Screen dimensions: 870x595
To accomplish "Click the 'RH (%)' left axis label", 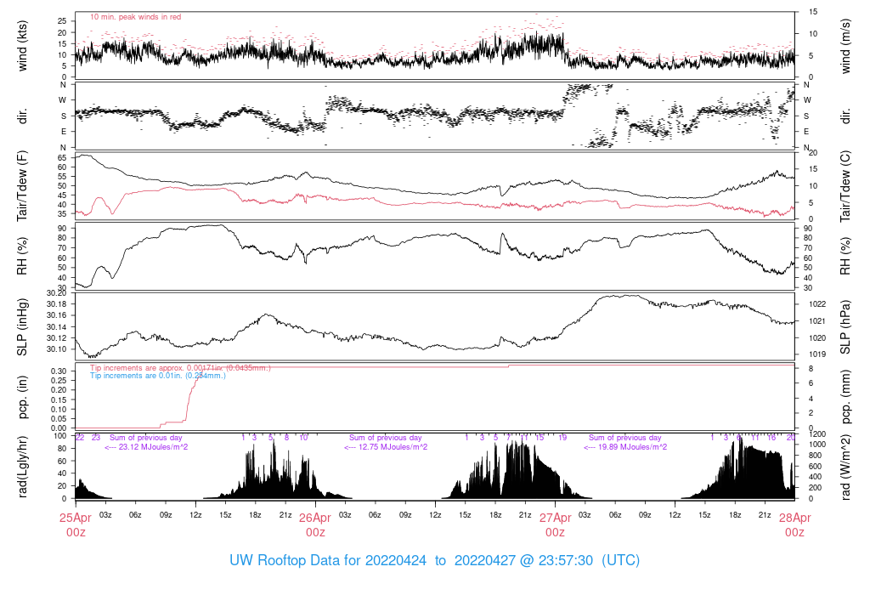I will tap(22, 257).
